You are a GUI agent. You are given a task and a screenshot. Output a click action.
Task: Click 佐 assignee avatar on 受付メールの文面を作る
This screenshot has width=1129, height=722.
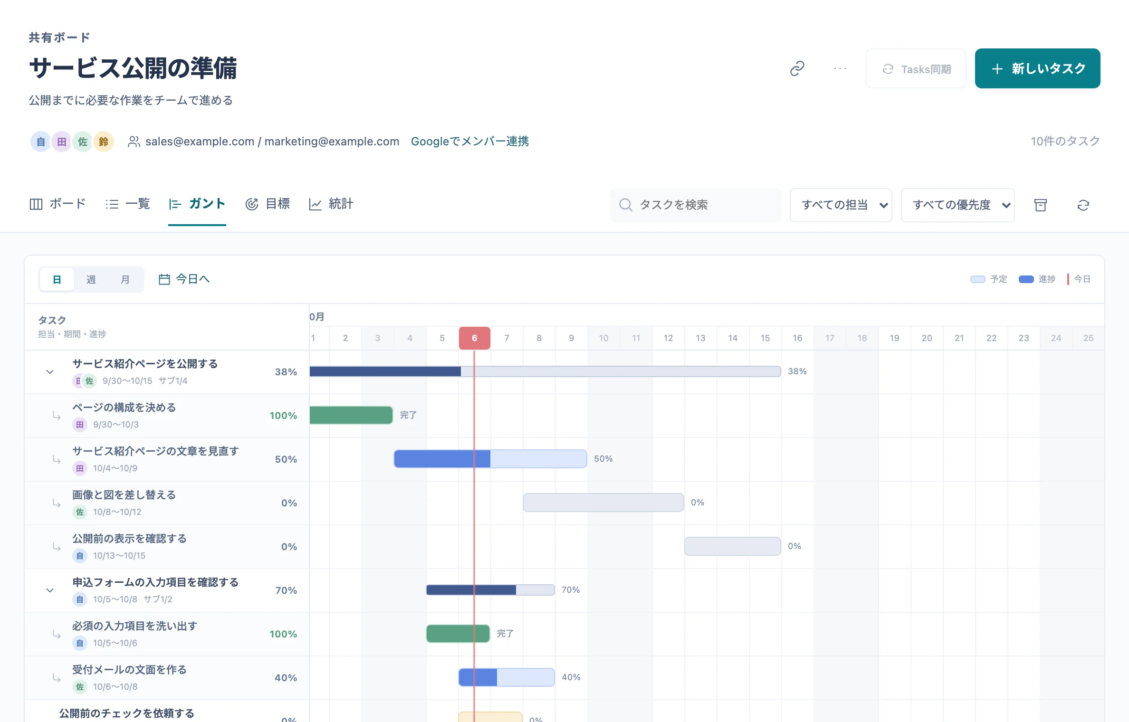click(80, 686)
